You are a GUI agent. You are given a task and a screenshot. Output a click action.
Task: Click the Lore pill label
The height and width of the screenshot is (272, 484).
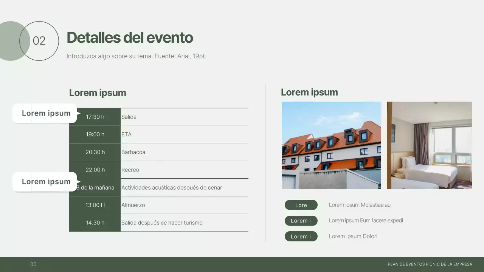click(301, 205)
